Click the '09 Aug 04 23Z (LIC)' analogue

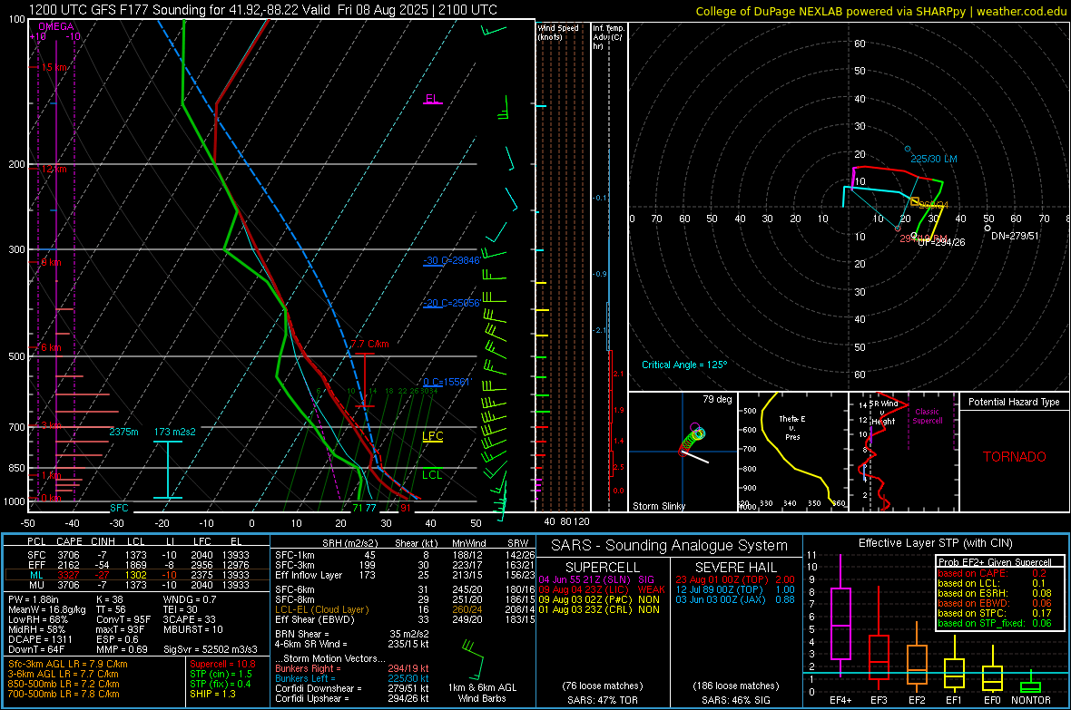coord(584,589)
